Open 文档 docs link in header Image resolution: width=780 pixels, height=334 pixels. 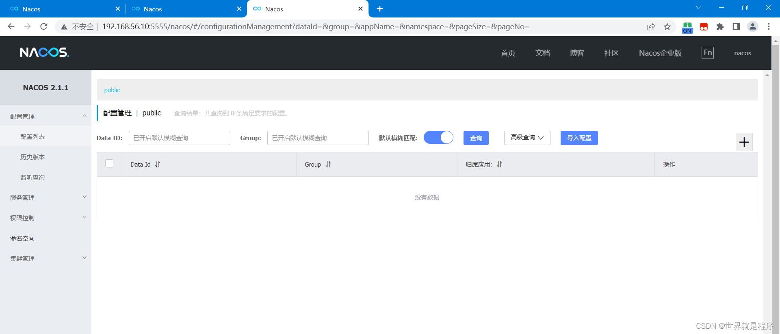point(542,53)
